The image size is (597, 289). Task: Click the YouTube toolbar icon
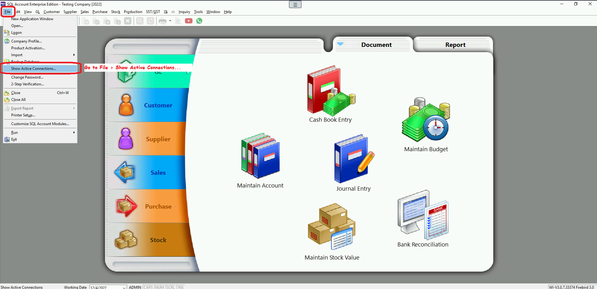coord(189,21)
